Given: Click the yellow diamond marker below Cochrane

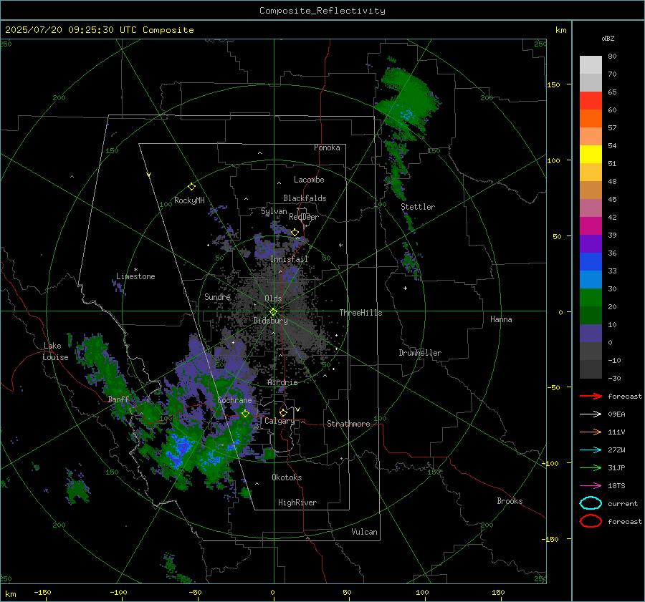Looking at the screenshot, I should [x=245, y=413].
